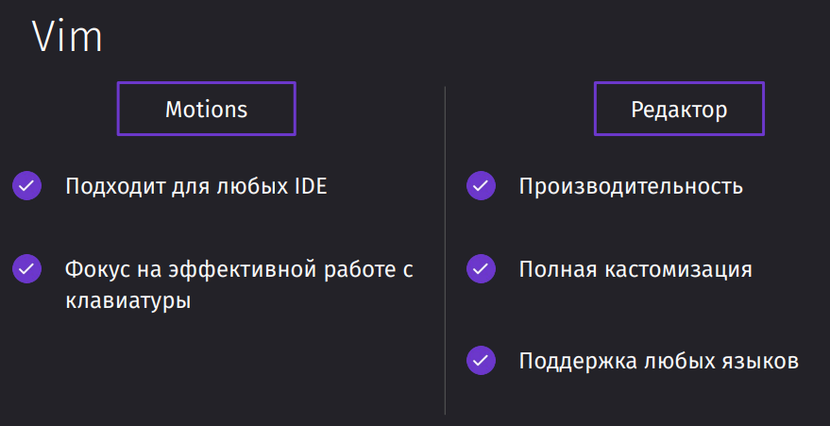
Task: Select the word "клавиатуры" on the wrapped line
Action: click(x=128, y=301)
